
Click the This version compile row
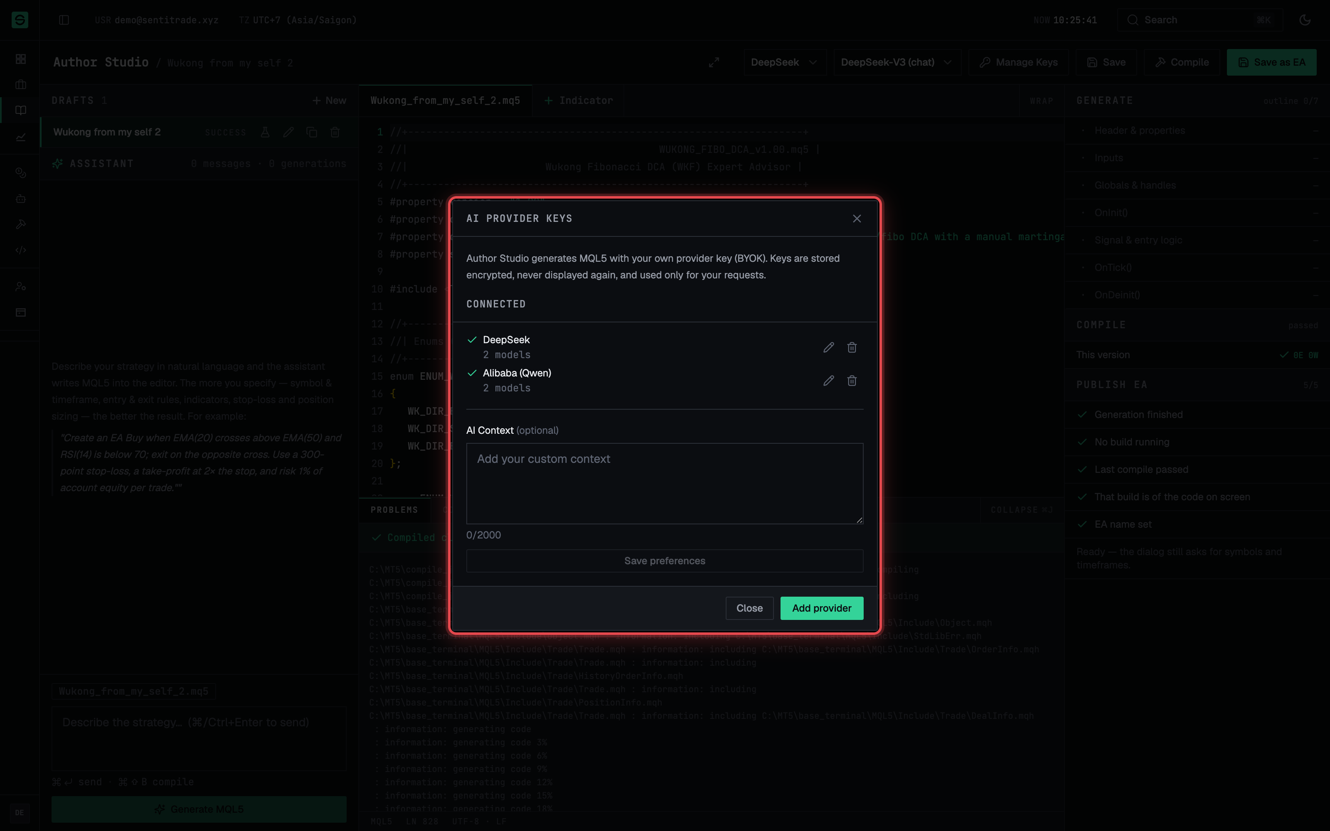[1197, 355]
